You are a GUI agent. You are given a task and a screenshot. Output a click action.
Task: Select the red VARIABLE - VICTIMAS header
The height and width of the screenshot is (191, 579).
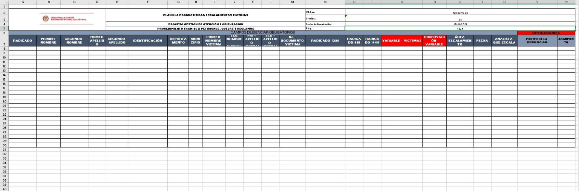[x=401, y=41]
